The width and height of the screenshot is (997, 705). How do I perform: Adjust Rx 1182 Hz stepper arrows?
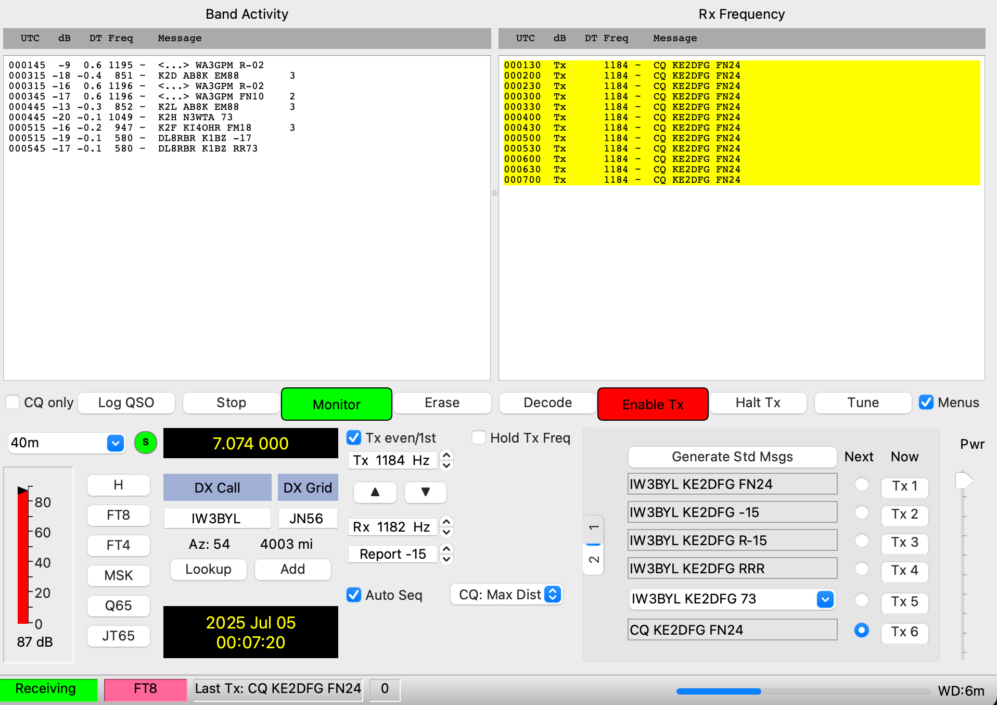[x=446, y=527]
